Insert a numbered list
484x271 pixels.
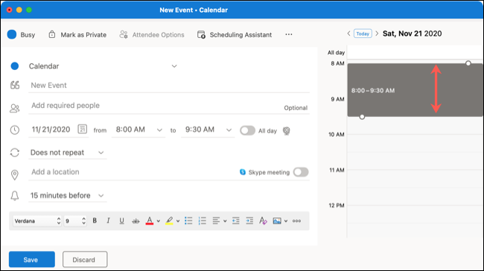click(x=203, y=220)
